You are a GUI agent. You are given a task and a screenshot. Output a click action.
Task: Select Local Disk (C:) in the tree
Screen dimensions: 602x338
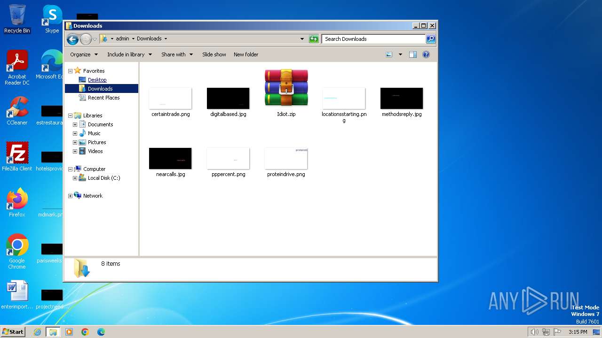tap(103, 178)
